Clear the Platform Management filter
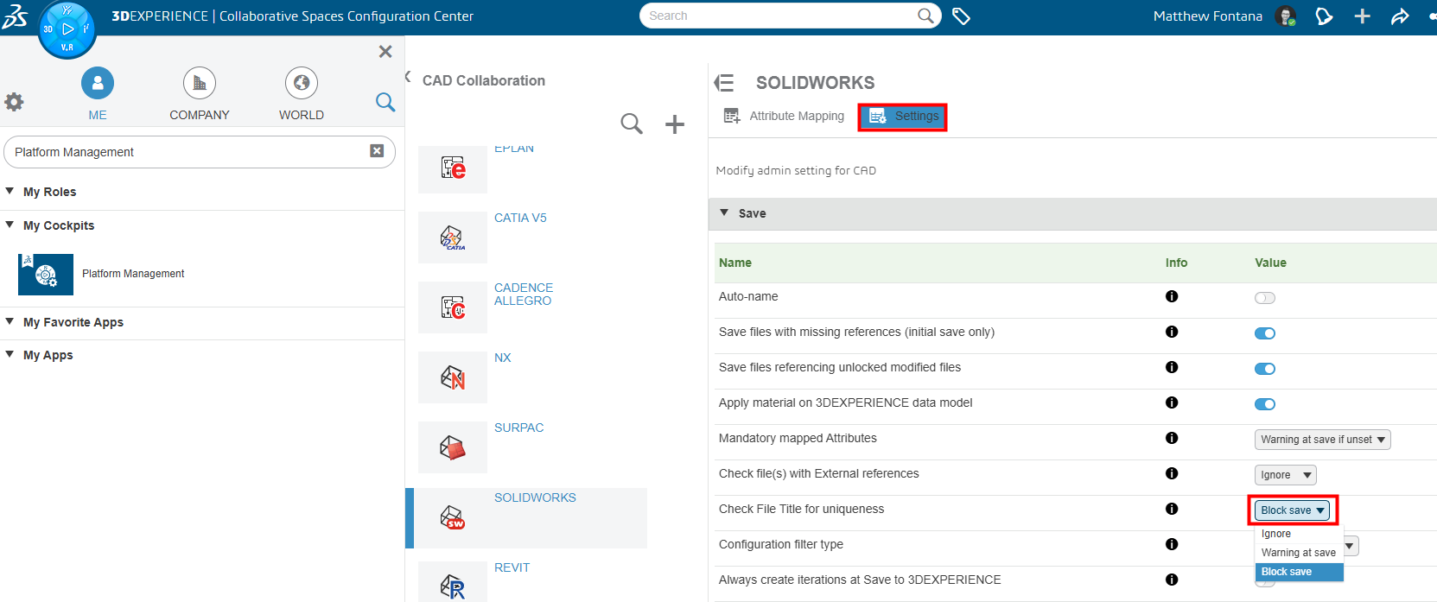This screenshot has height=602, width=1437. point(377,151)
